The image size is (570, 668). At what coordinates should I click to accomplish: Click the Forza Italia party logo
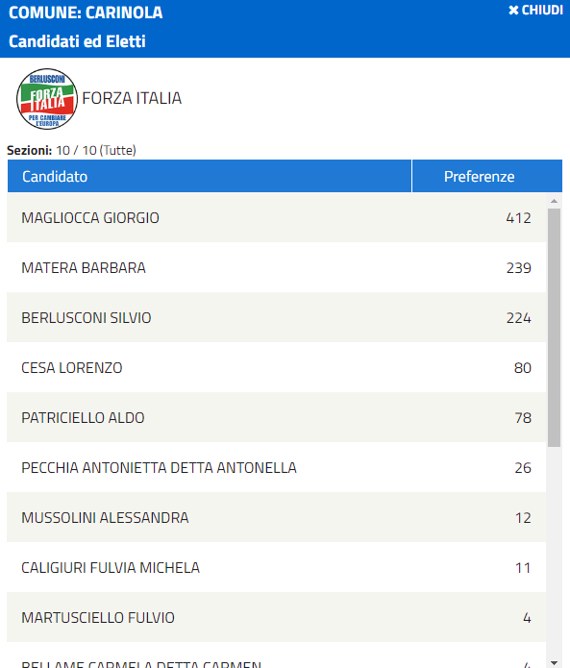click(47, 99)
